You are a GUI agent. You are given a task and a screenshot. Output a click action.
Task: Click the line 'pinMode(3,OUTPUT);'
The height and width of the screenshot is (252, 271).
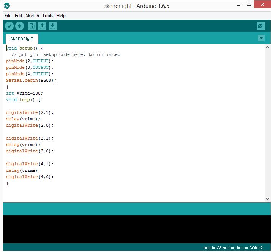pyautogui.click(x=30, y=67)
